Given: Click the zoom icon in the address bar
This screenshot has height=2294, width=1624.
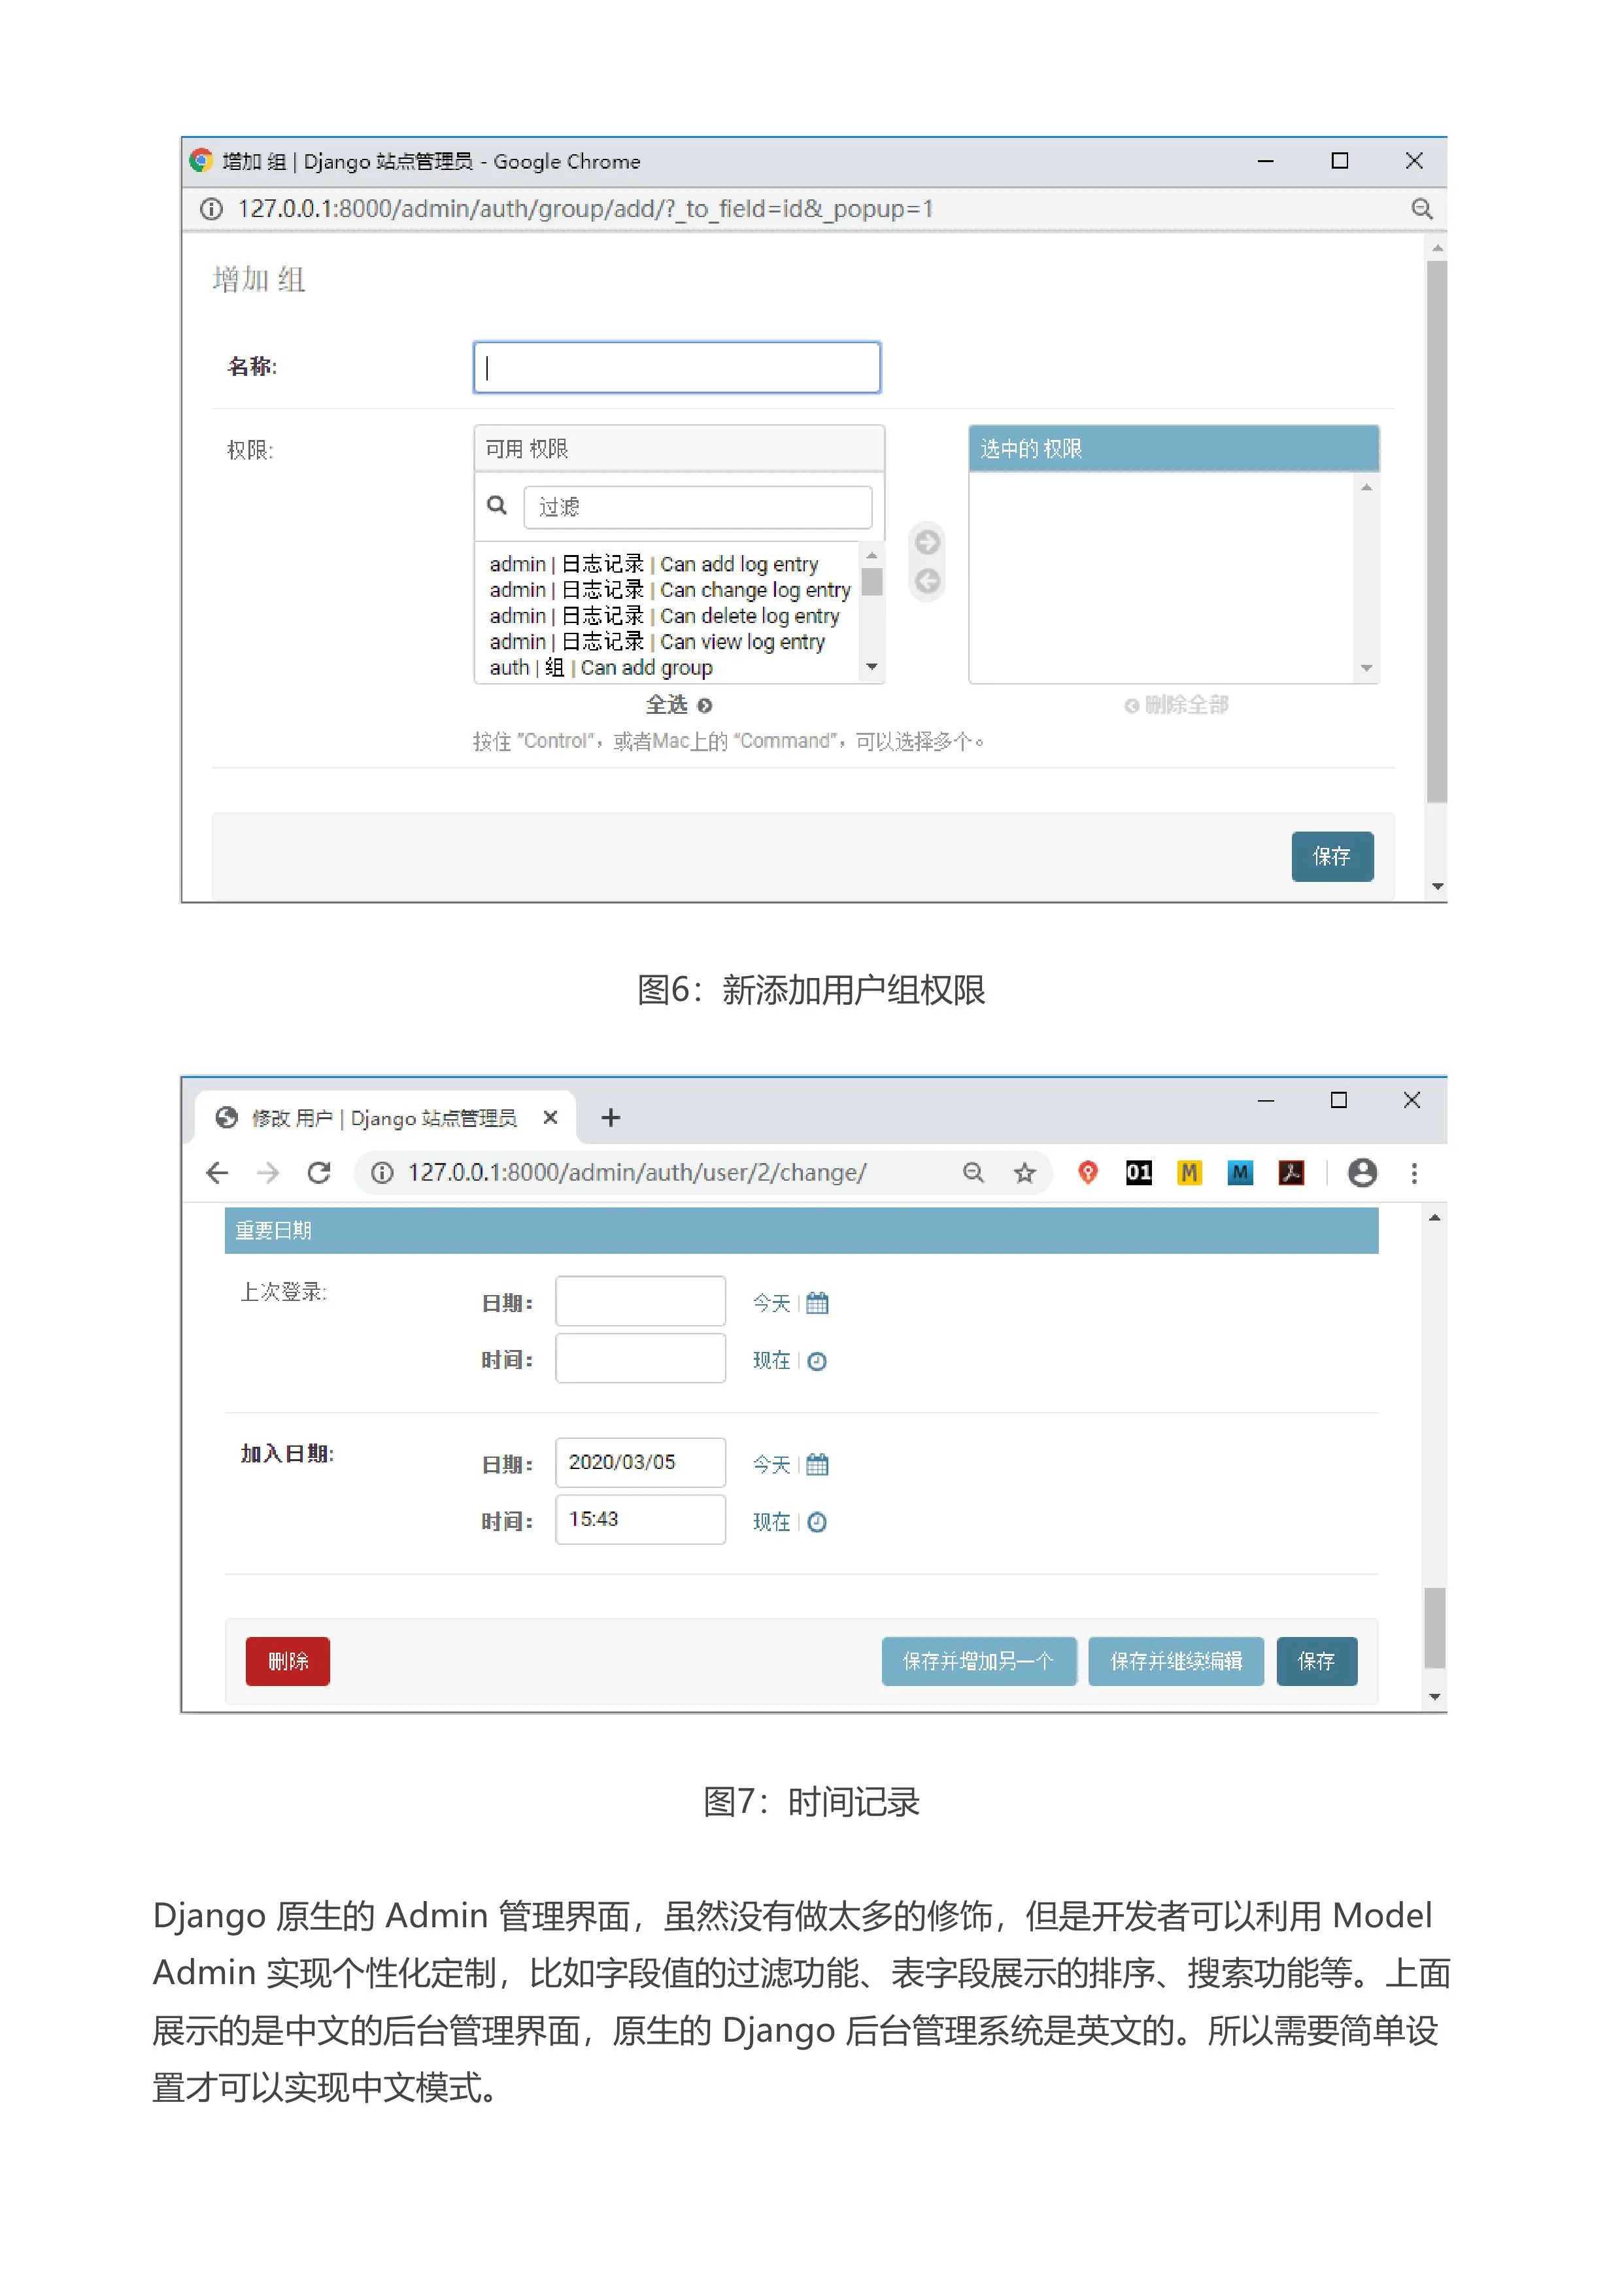Looking at the screenshot, I should point(974,1172).
